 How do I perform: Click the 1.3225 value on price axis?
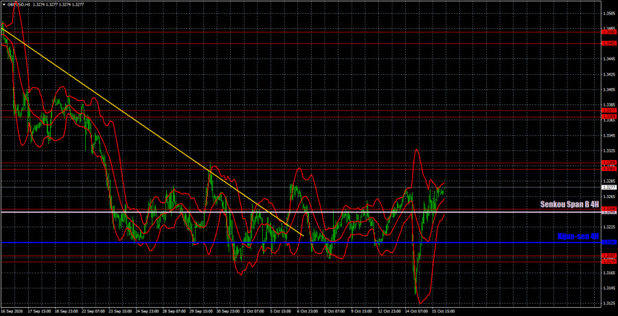pyautogui.click(x=608, y=227)
